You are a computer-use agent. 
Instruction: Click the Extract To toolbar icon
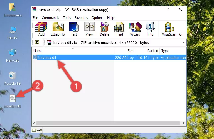coord(58,29)
